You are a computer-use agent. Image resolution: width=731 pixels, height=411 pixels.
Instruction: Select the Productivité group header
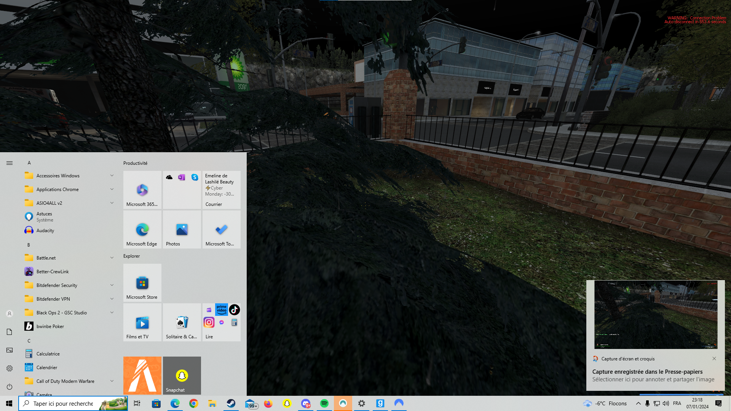click(x=136, y=163)
